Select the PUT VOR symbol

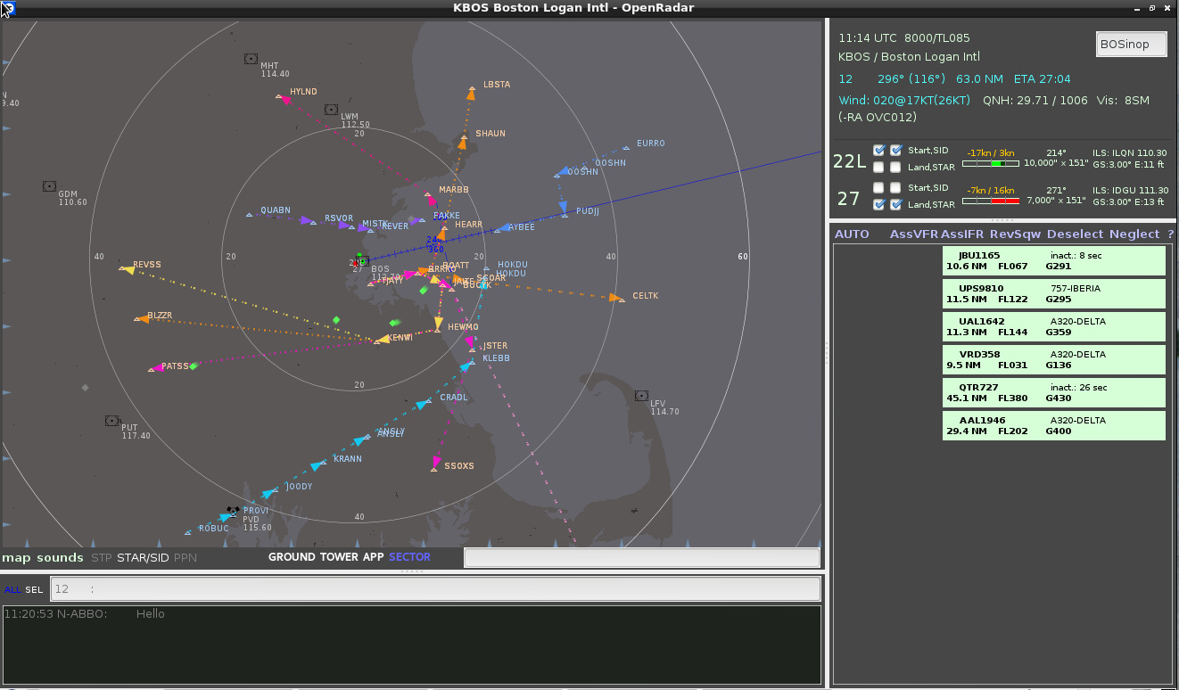[x=111, y=421]
